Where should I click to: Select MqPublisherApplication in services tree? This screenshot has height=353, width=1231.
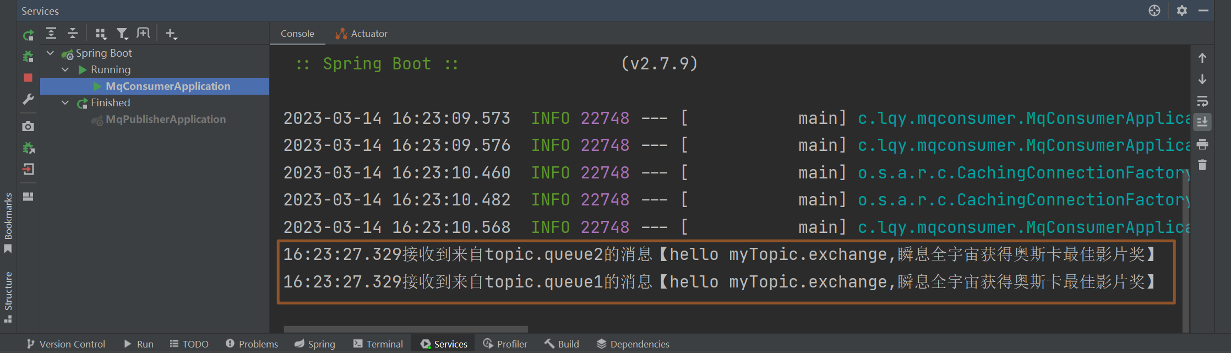coord(166,119)
